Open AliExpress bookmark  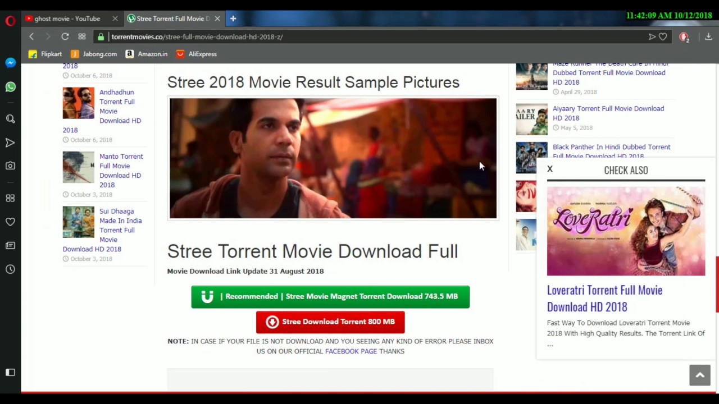pos(196,54)
